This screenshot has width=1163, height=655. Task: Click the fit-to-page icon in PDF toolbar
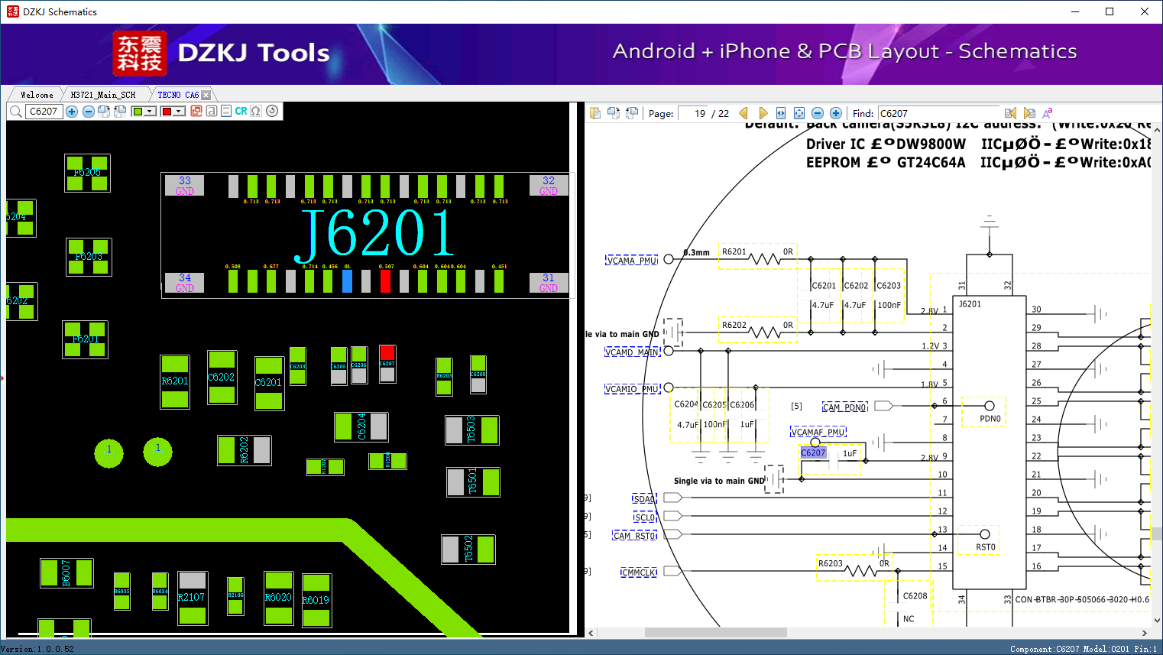point(799,113)
